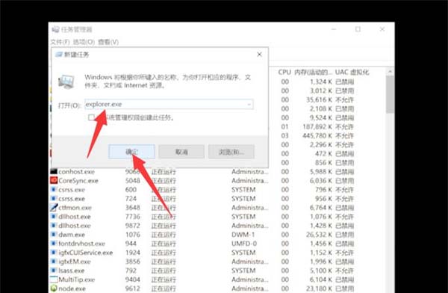Tick the create with admin privileges checkbox
448x293 pixels.
click(x=91, y=117)
